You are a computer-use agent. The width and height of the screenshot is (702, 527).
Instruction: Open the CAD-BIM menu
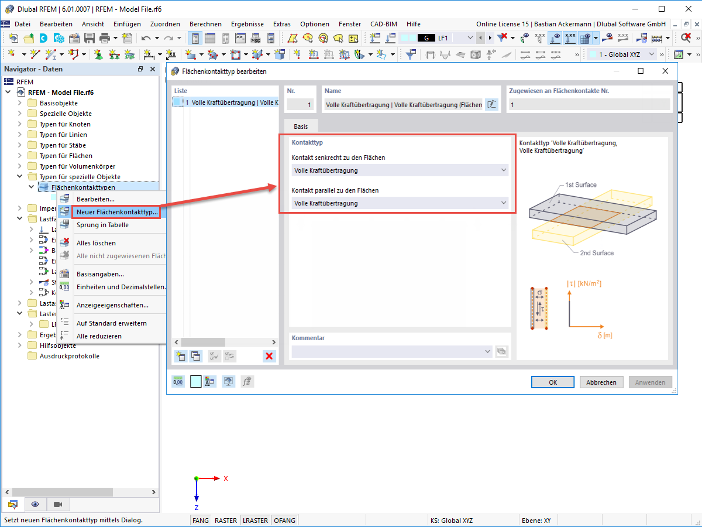[383, 24]
